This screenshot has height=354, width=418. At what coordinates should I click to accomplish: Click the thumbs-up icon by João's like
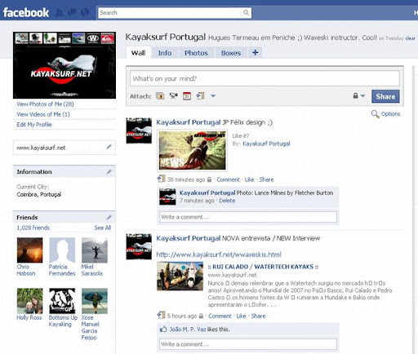163,330
